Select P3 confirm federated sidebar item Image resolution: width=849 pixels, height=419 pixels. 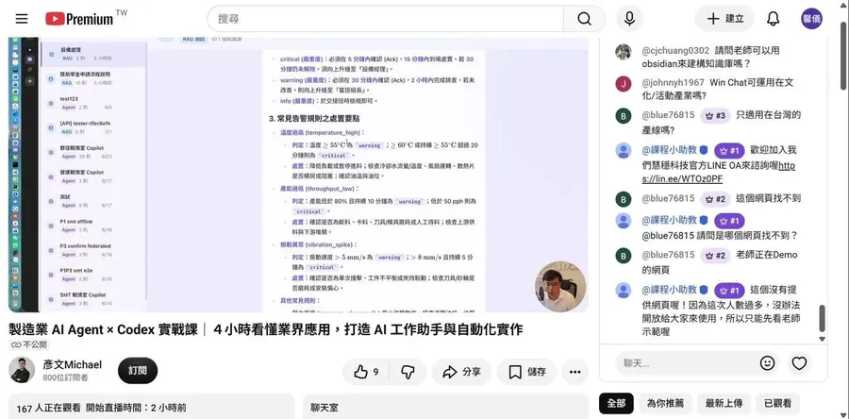[x=93, y=250]
